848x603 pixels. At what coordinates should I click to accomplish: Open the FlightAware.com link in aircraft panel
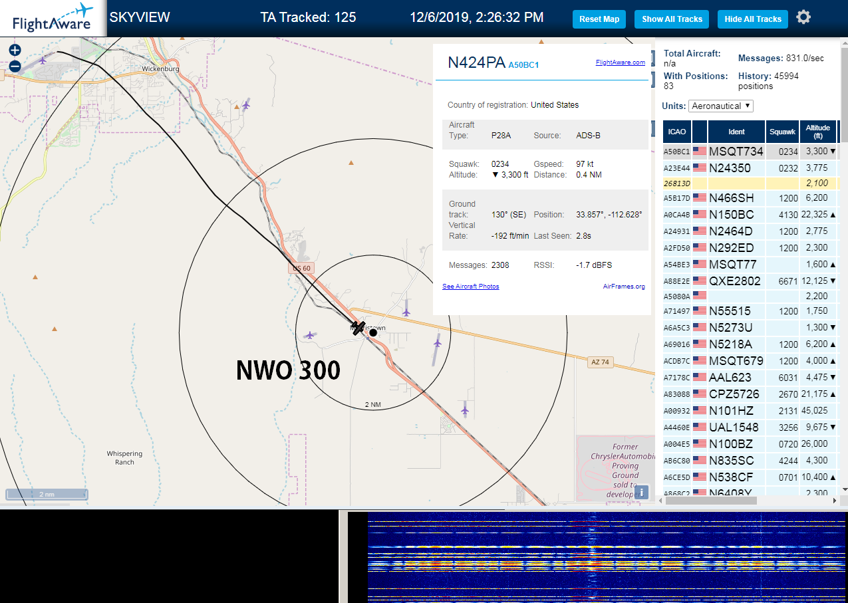[621, 62]
